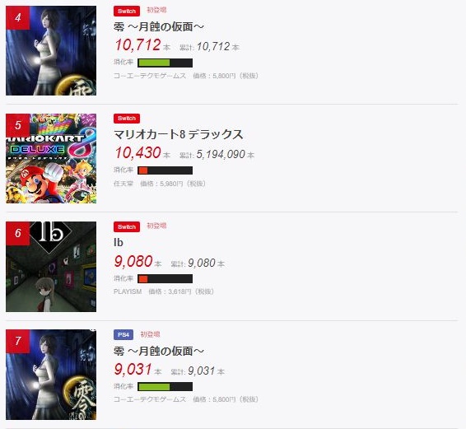Open the rank 4 零 cover art thumbnail
The image size is (466, 429).
click(51, 50)
